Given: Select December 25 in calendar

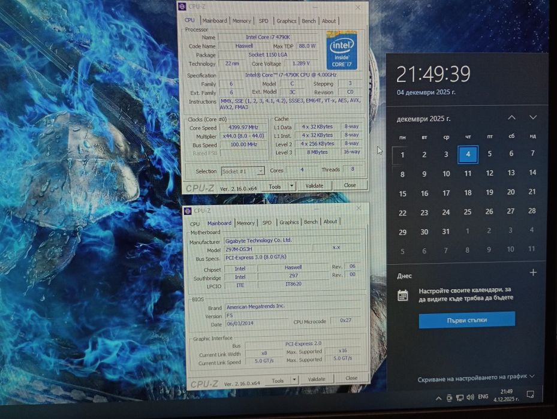Looking at the screenshot, I should point(468,212).
